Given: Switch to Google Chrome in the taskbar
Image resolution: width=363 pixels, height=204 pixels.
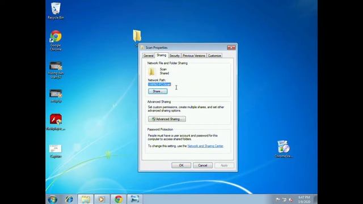Looking at the screenshot, I should coord(119,199).
